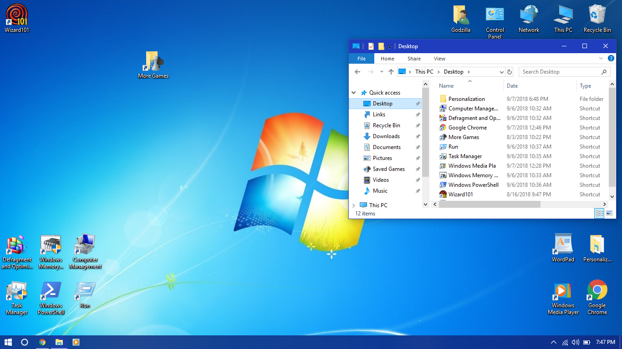
Task: Open the File tab in Explorer
Action: click(x=362, y=59)
